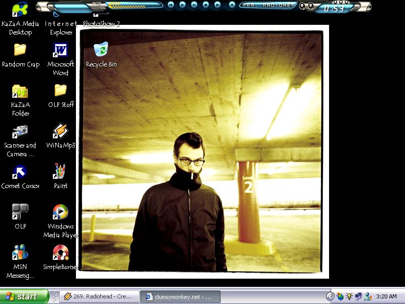
Task: Open the Start menu
Action: pyautogui.click(x=24, y=296)
